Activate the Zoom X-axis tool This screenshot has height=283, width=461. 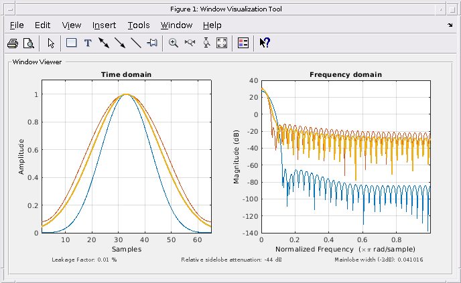190,43
